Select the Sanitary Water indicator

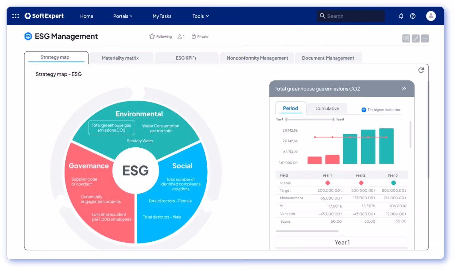coord(140,141)
